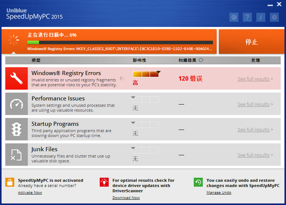Open Activate Now link
The width and height of the screenshot is (286, 205).
pos(30,193)
